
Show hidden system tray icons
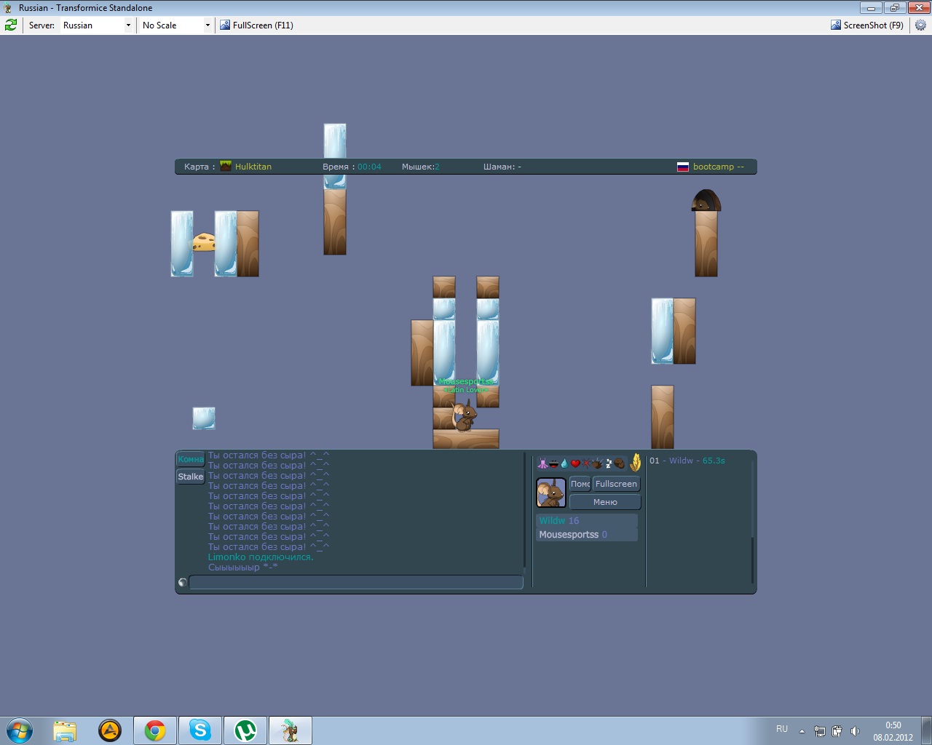(802, 731)
